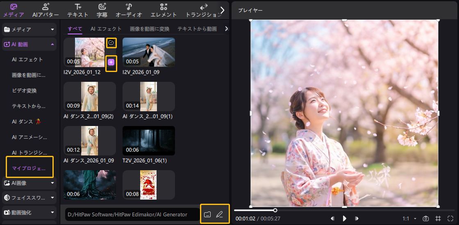Add I2V_2026_01_12 clip with plus icon
Screen dimensions: 459x225
pos(111,62)
